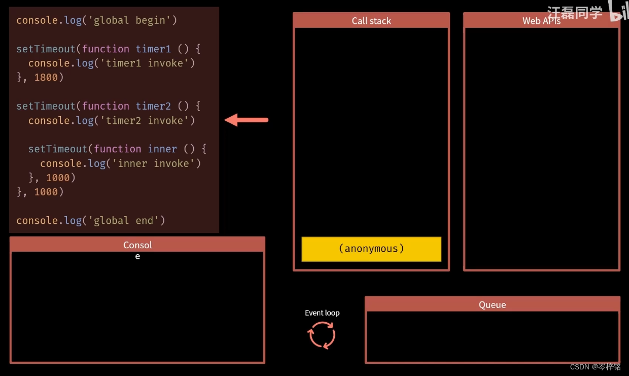This screenshot has height=376, width=629.
Task: Click the 1800 delay value in the code
Action: pos(47,77)
